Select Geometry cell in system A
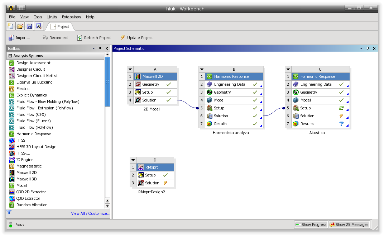The width and height of the screenshot is (384, 236). 155,84
